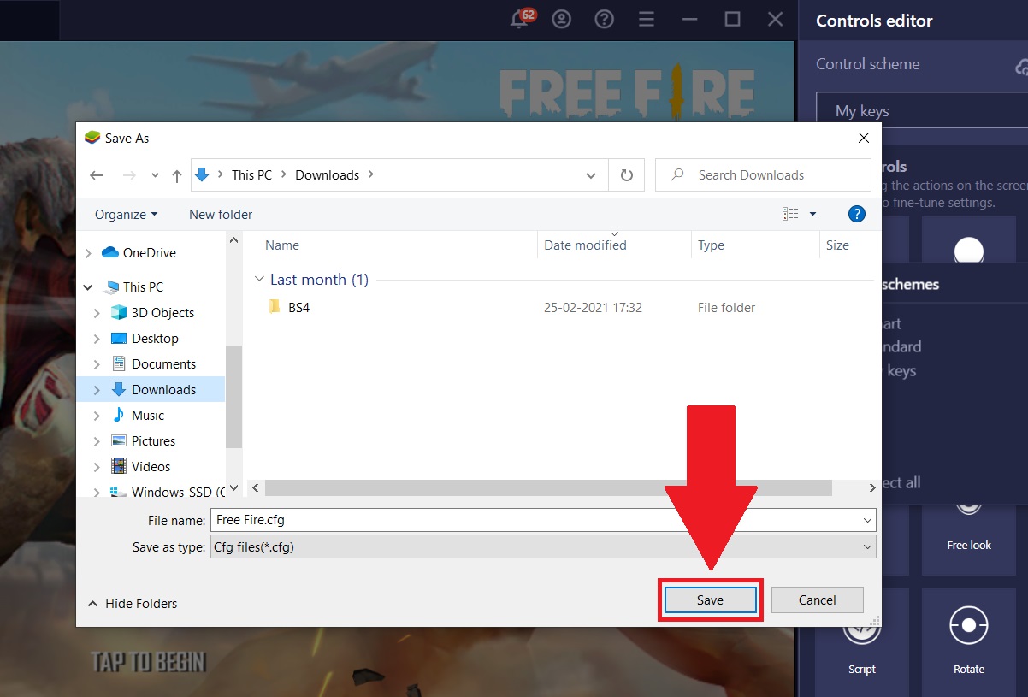Image resolution: width=1028 pixels, height=697 pixels.
Task: Open the change view icon dropdown
Action: coord(812,214)
